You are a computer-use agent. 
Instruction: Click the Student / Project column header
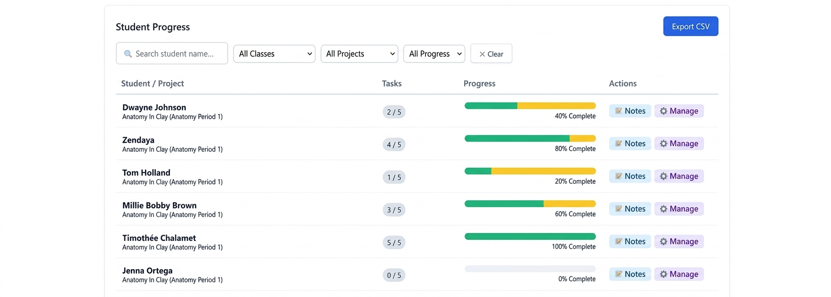click(x=152, y=84)
